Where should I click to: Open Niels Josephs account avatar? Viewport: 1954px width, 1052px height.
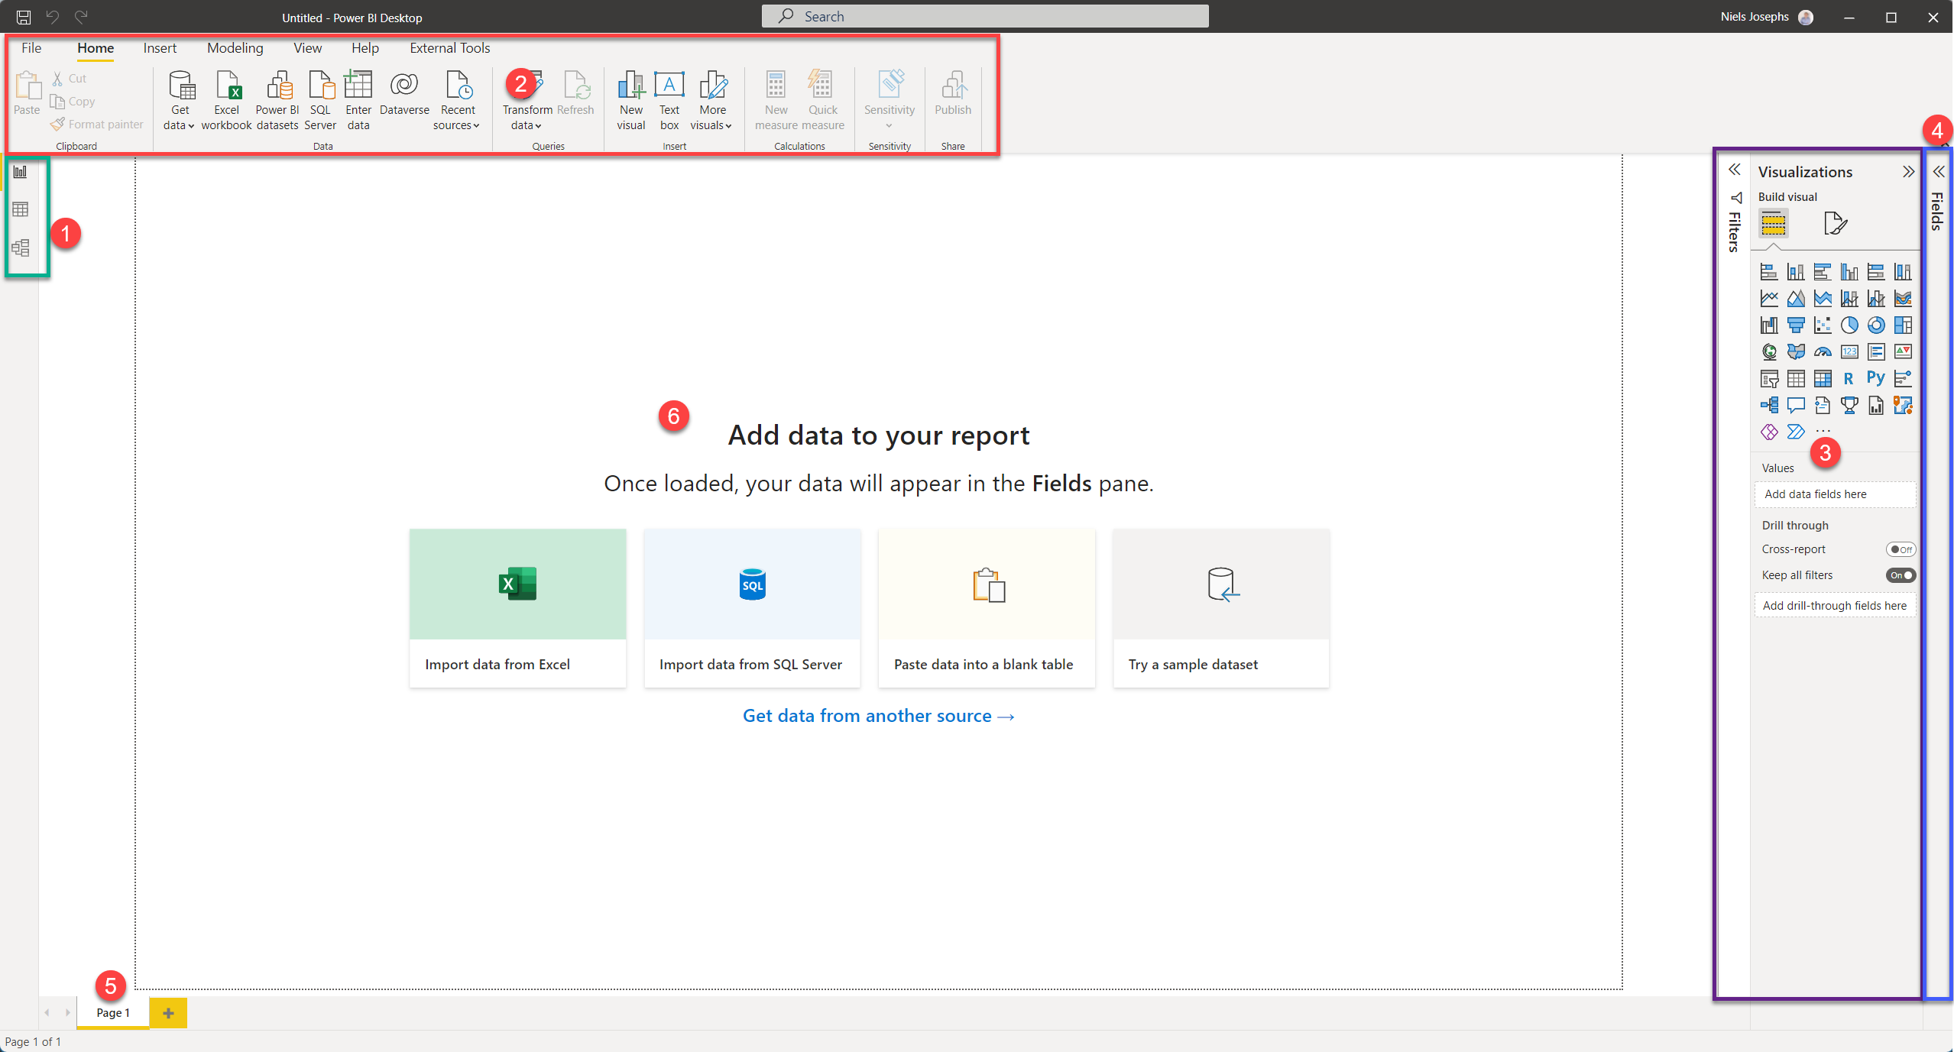coord(1806,17)
